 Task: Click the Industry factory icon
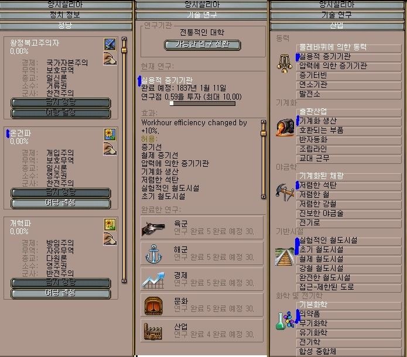point(153,331)
